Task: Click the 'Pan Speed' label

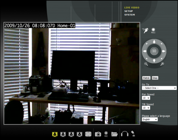Action: click(x=148, y=94)
